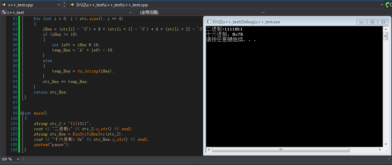Viewport: 392px width, 165px height.
Task: Click line number 106 in the margin
Action: coord(14,150)
